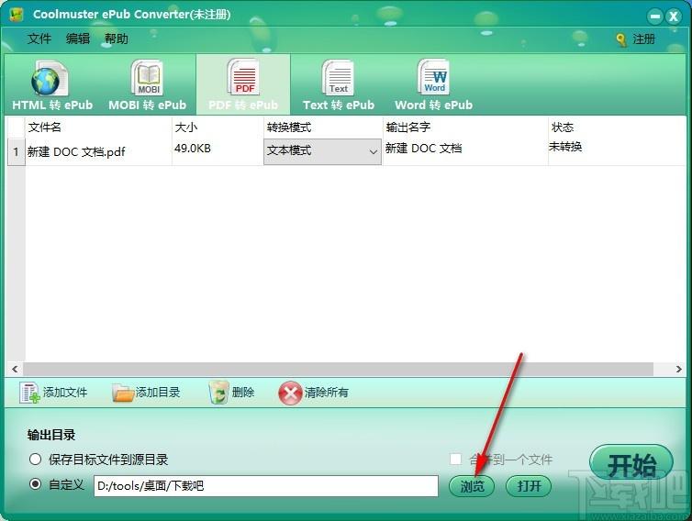Toggle the 合并到一个文件 checkbox
The width and height of the screenshot is (692, 521).
[x=456, y=460]
